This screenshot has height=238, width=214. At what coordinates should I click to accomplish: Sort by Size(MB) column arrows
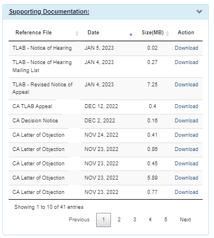[x=167, y=33]
